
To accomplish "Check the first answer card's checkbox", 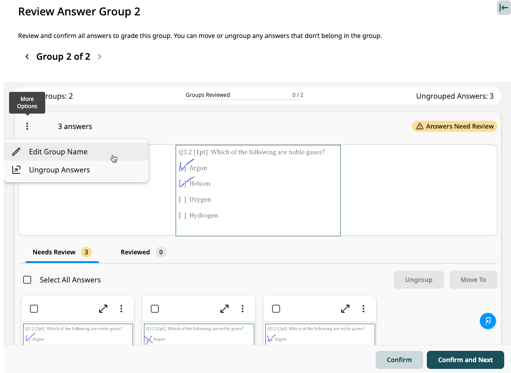I will tap(34, 308).
